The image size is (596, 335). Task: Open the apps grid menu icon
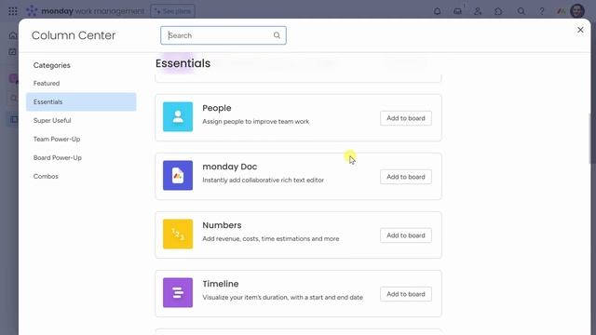coord(12,11)
